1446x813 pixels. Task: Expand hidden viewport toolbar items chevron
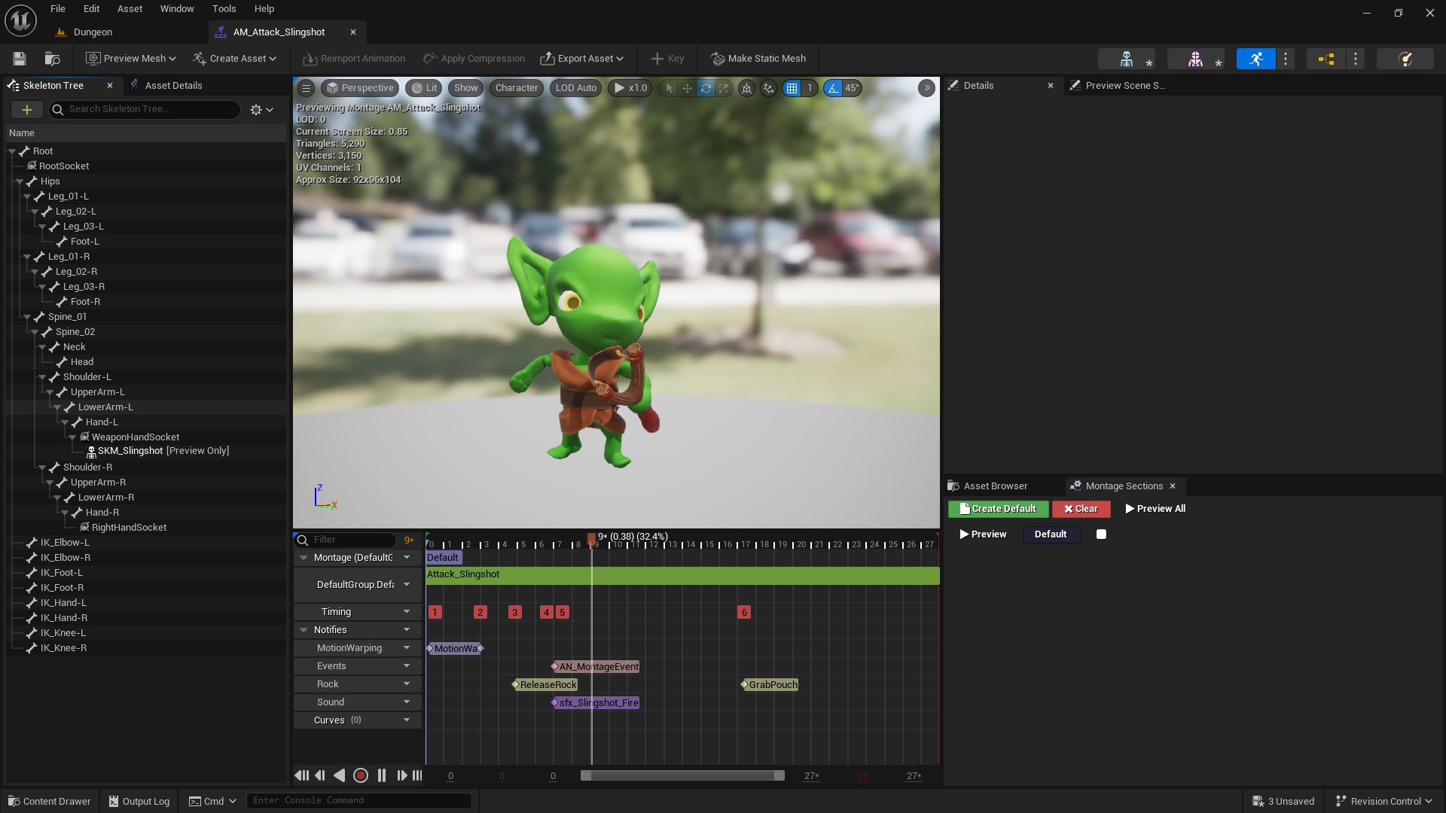[x=927, y=88]
